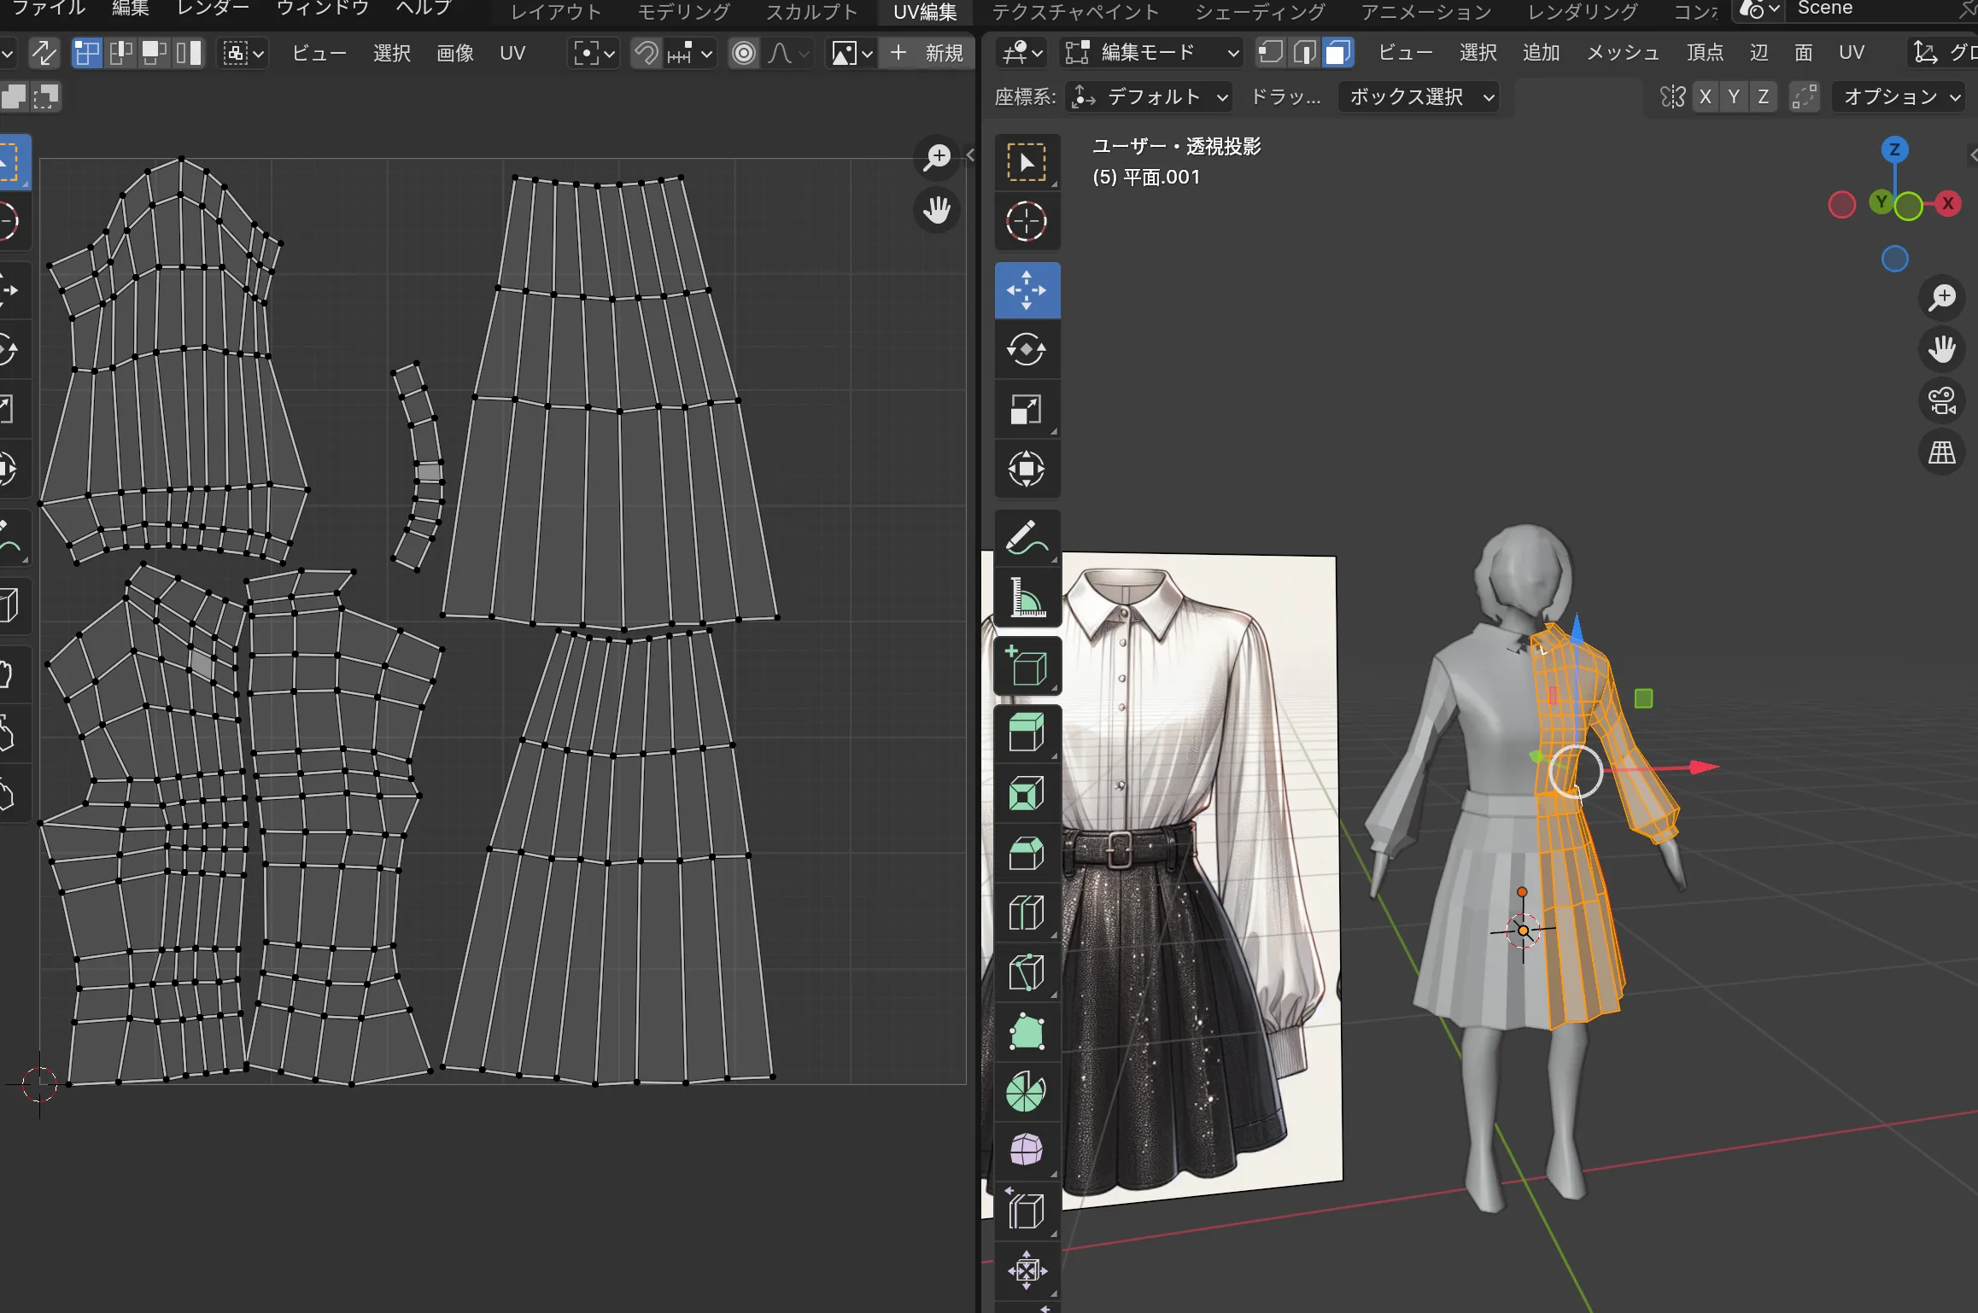Image resolution: width=1978 pixels, height=1313 pixels.
Task: Switch to the スカルプト workspace tab
Action: pos(811,12)
